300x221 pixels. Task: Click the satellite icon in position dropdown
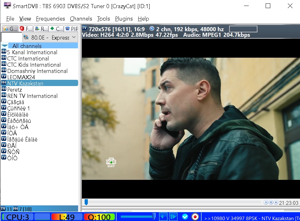[x=26, y=37]
